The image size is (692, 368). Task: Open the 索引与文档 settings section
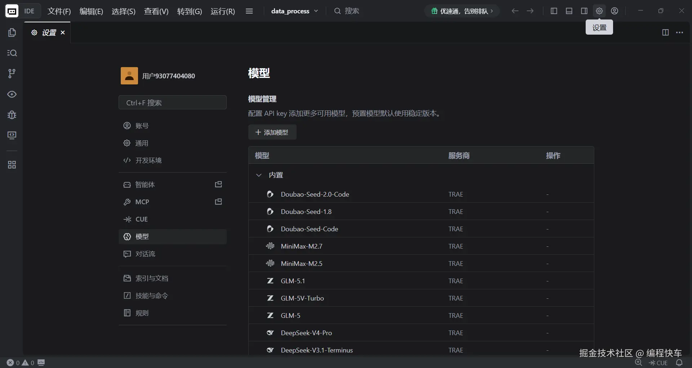(x=173, y=278)
